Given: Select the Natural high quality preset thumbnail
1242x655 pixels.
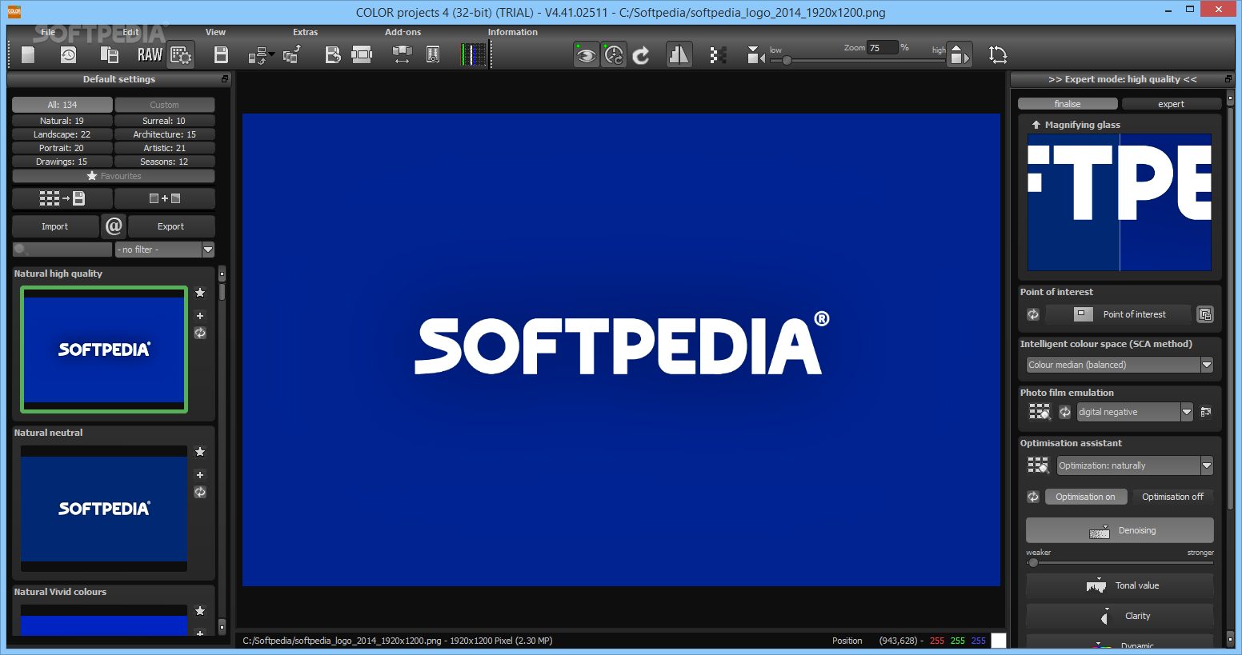Looking at the screenshot, I should [x=104, y=349].
